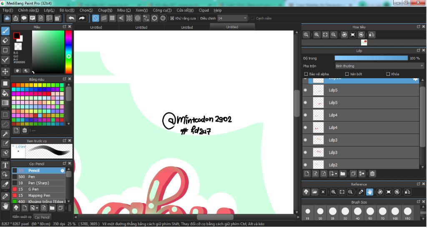The image size is (427, 228).
Task: Choose brush size 100 preset
Action: click(x=395, y=213)
